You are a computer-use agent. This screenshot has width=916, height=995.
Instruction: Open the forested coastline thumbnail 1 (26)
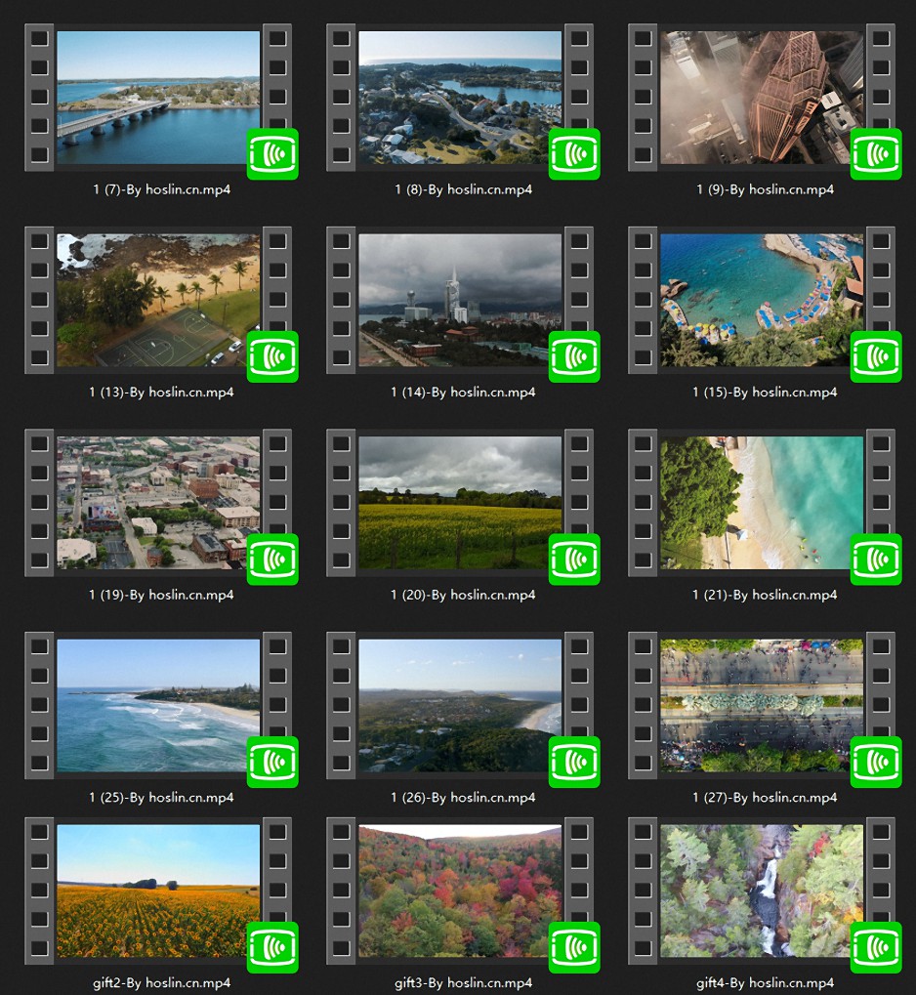point(460,706)
